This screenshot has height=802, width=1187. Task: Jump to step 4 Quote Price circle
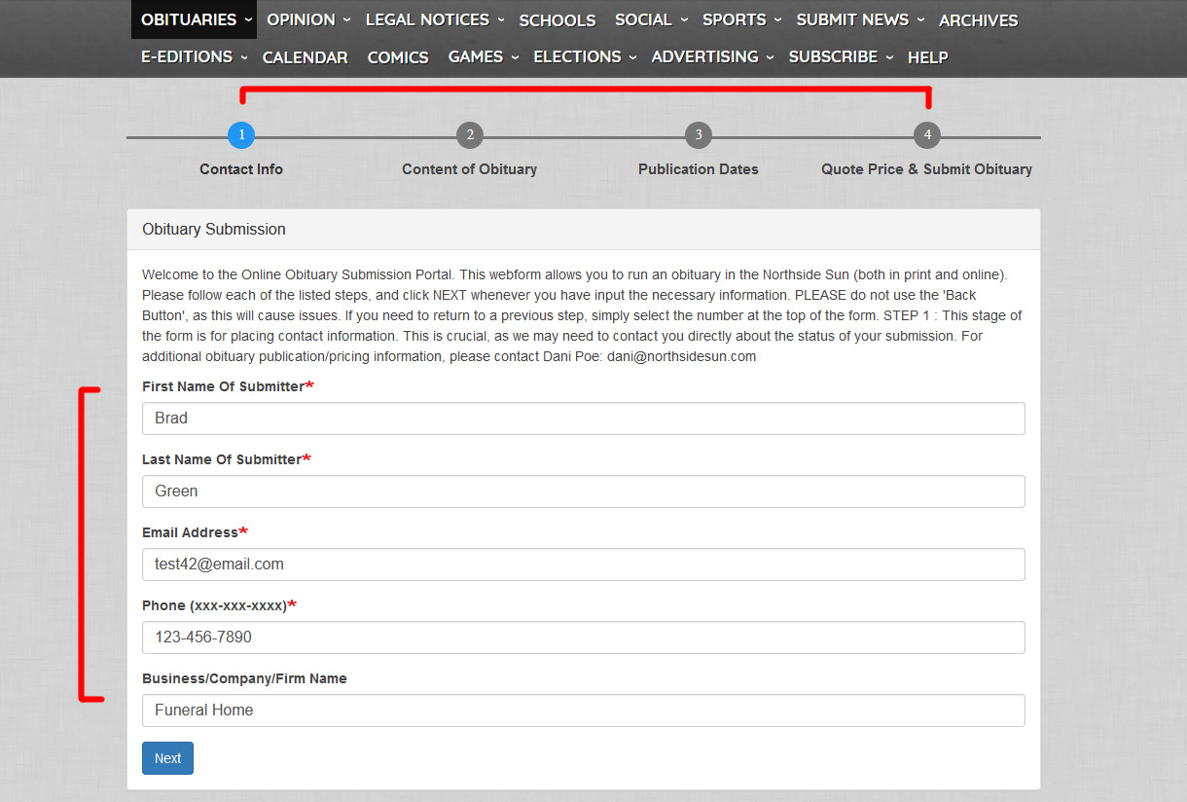[x=927, y=135]
